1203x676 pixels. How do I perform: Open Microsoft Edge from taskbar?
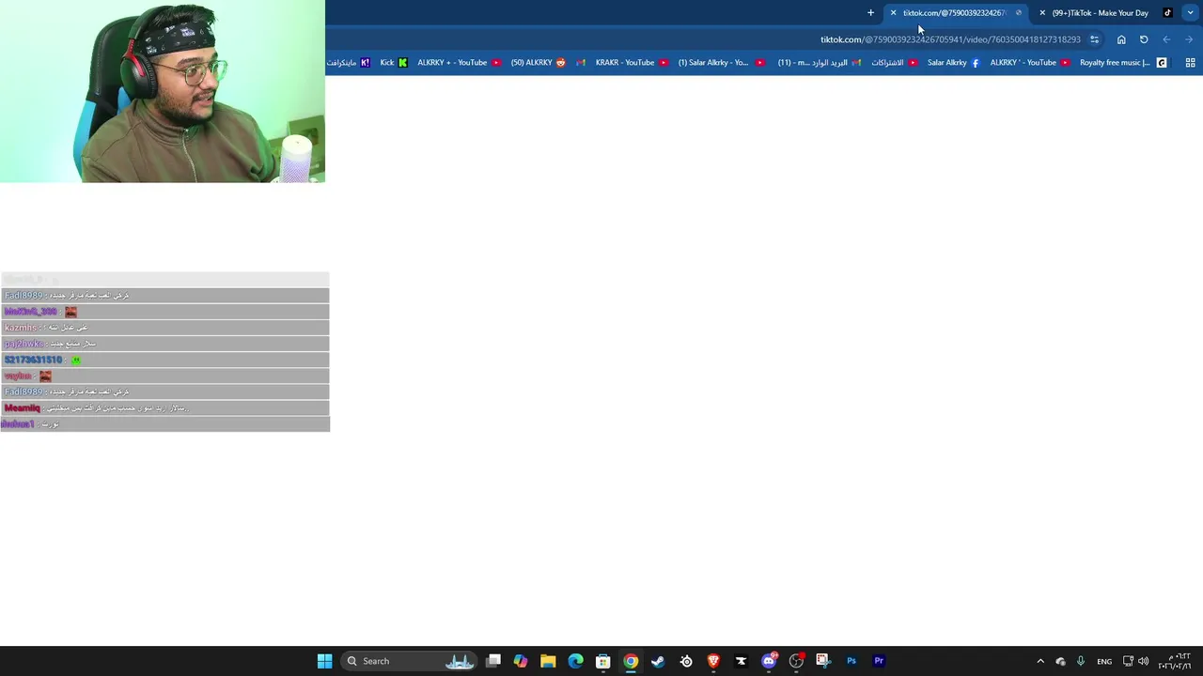(x=575, y=661)
